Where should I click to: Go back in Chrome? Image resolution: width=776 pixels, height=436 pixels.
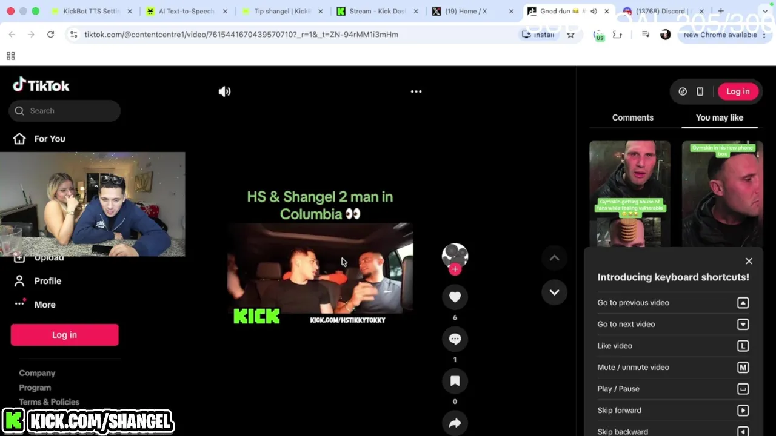pos(12,35)
